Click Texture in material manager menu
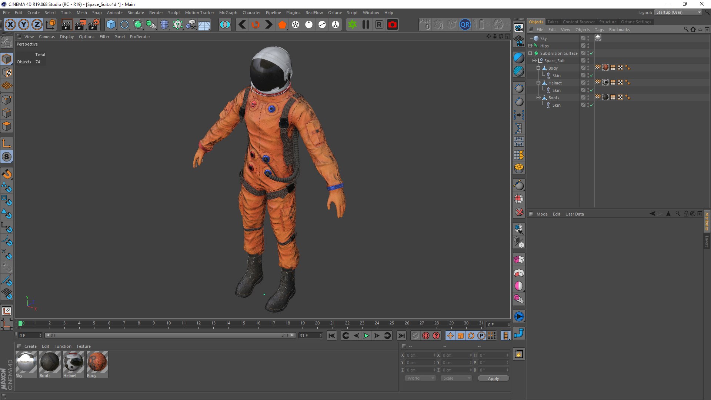Screen dimensions: 711x400 pyautogui.click(x=83, y=346)
